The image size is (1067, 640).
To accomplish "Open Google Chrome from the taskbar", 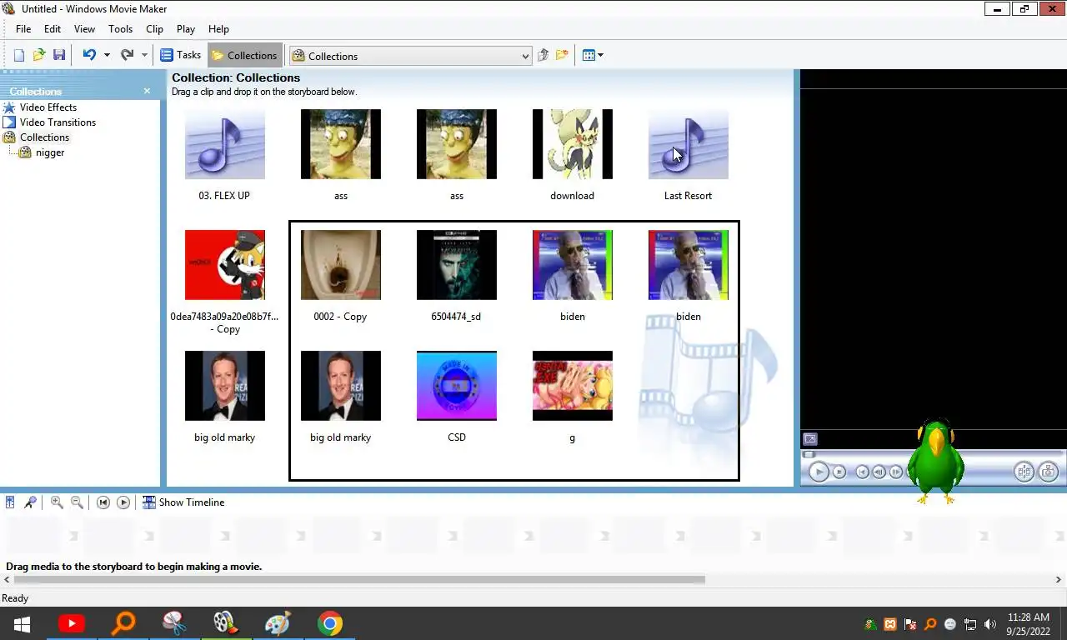I will (330, 623).
